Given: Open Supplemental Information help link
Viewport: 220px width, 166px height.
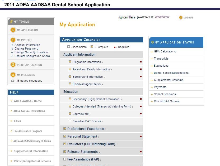Looking at the screenshot, I should (x=31, y=151).
